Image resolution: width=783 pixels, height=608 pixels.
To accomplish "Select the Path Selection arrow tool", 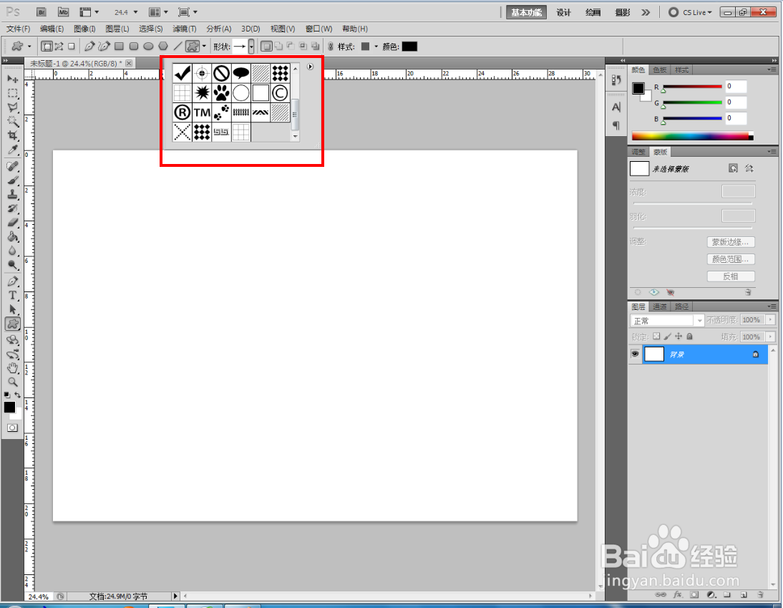I will tap(12, 309).
